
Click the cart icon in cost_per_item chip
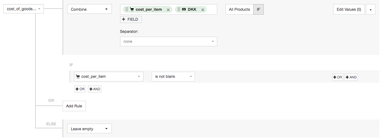coord(132,9)
